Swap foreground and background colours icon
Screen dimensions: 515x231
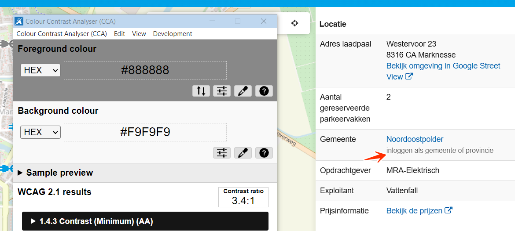201,91
